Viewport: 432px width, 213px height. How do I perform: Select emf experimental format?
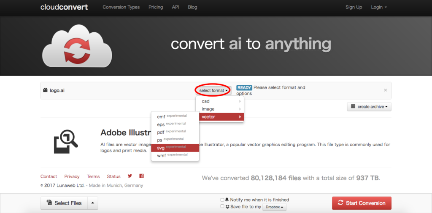coord(175,116)
